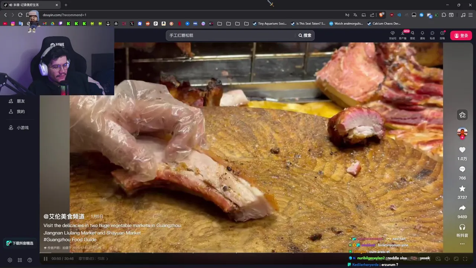Open the 'Watch analmorgulis...' bookmark
Viewport: 476px width, 268px height.
tap(346, 23)
